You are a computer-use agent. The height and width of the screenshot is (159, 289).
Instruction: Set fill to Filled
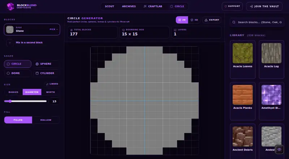point(18,120)
